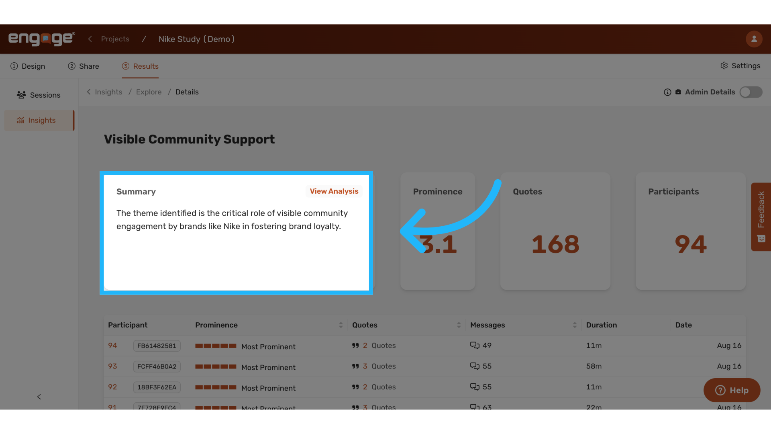Click the Nike Study (Demo) title
771x434 pixels.
(196, 39)
